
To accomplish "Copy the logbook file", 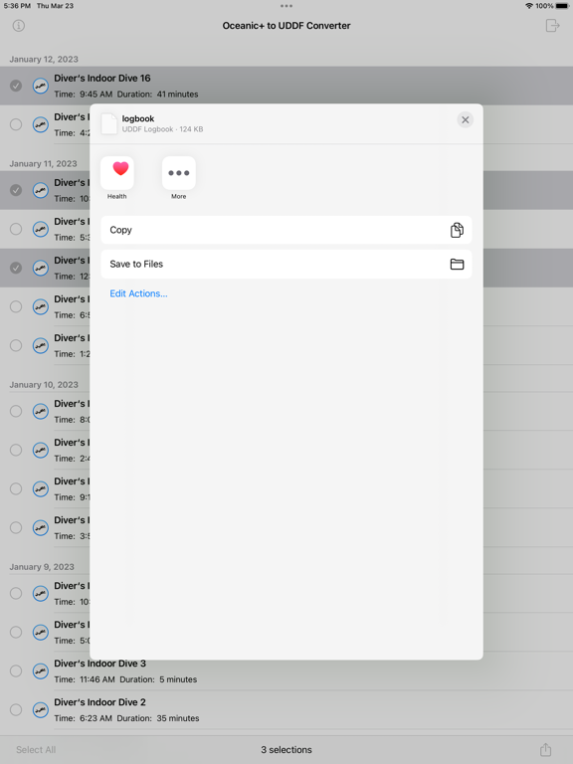I will point(286,230).
